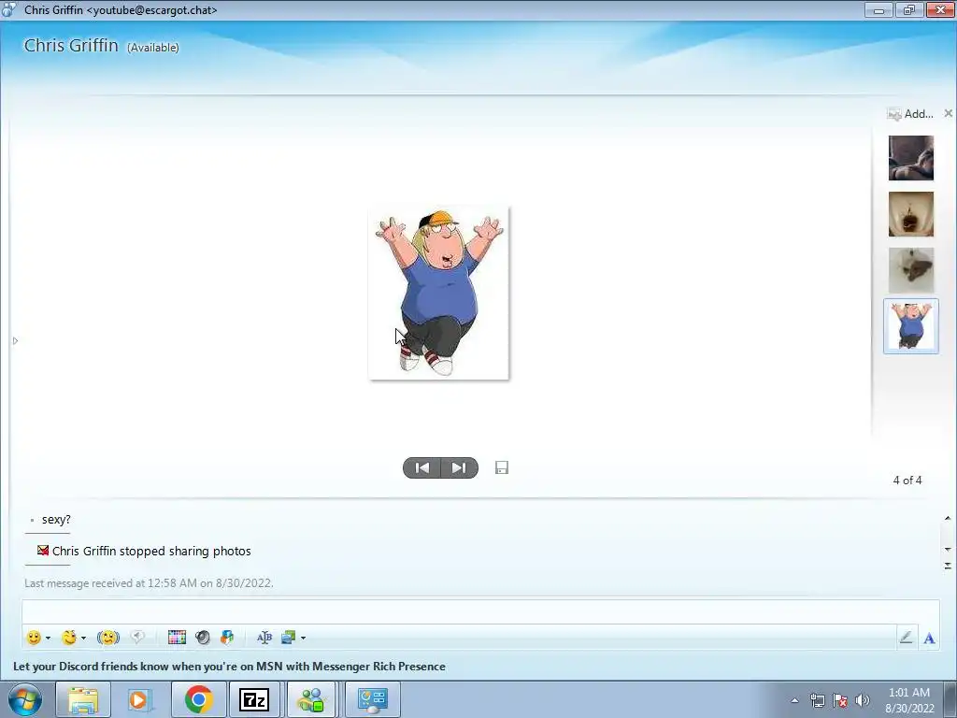Close the photo sharing panel

948,113
